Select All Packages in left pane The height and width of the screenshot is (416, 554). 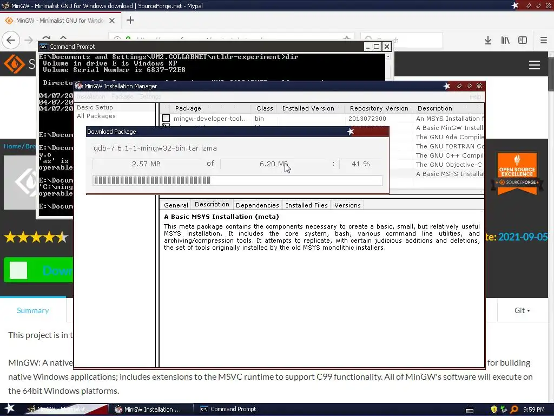tap(96, 116)
